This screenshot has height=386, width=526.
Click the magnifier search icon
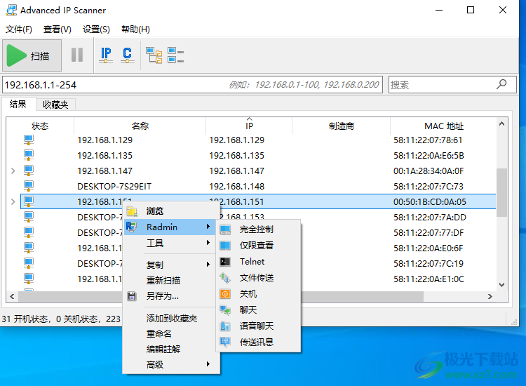click(x=501, y=84)
